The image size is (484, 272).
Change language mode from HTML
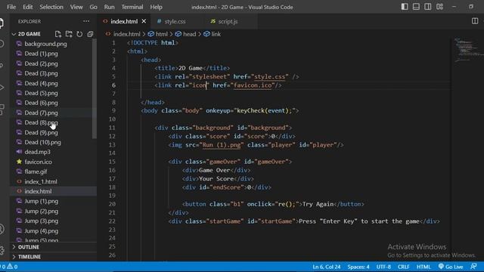[423, 267]
